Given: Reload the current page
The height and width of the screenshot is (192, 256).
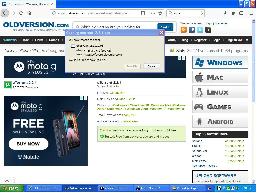Looking at the screenshot, I should (x=21, y=13).
